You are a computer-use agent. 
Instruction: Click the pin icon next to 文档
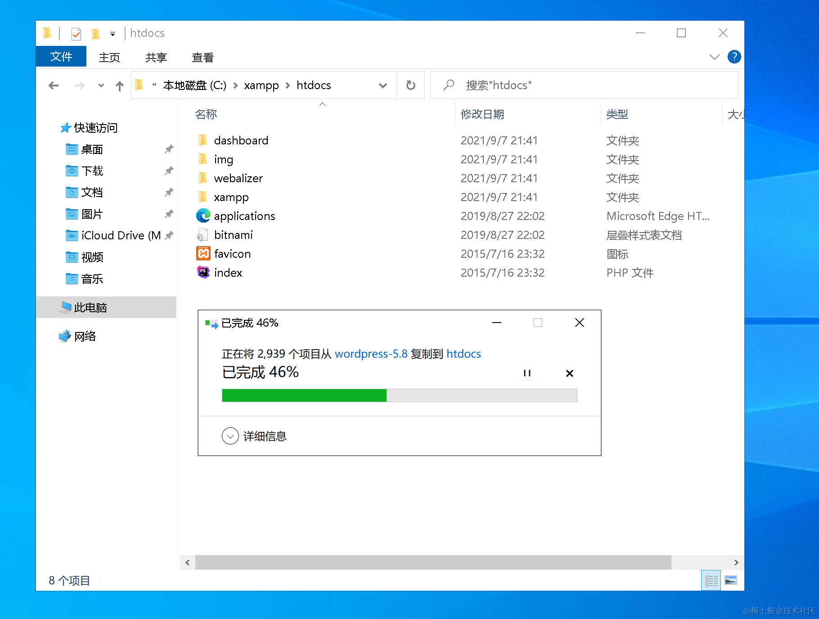point(169,192)
